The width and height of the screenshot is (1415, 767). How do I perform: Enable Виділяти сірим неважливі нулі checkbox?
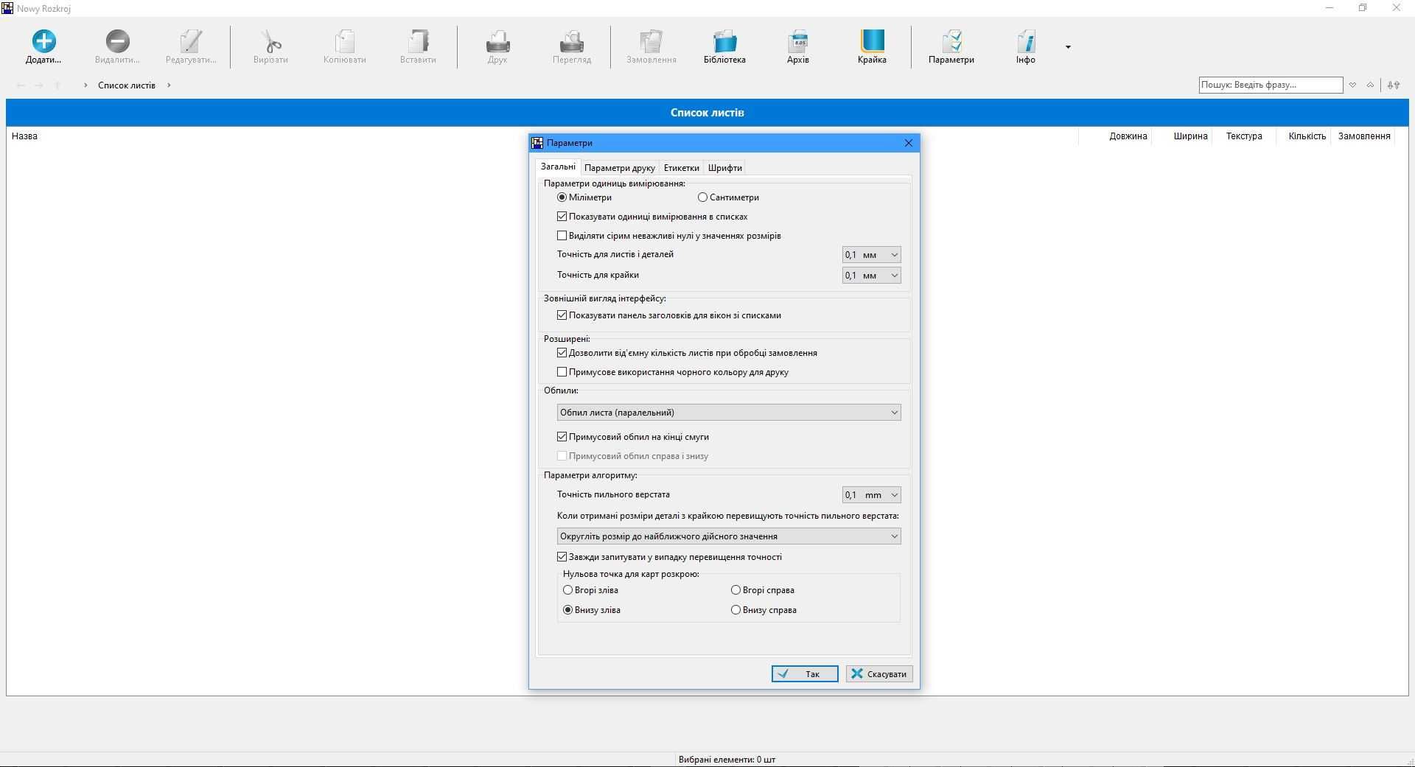(x=562, y=236)
